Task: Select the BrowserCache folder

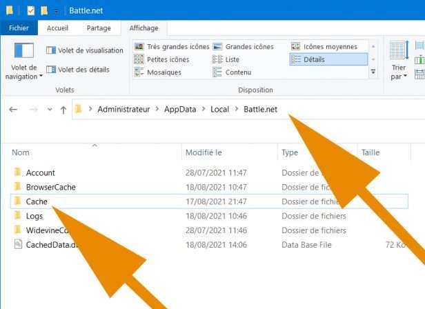Action: pyautogui.click(x=50, y=187)
